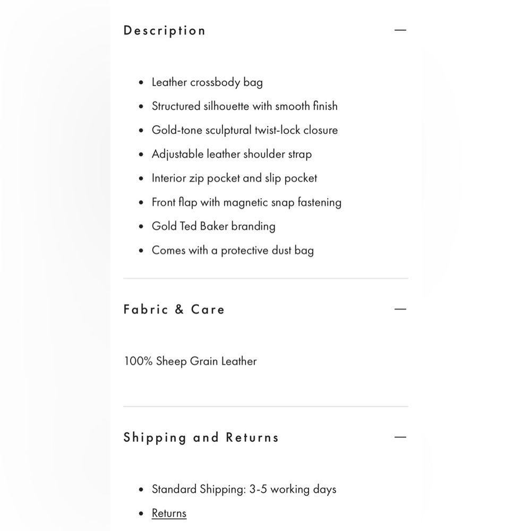
Task: Click the Description heading
Action: click(x=165, y=30)
